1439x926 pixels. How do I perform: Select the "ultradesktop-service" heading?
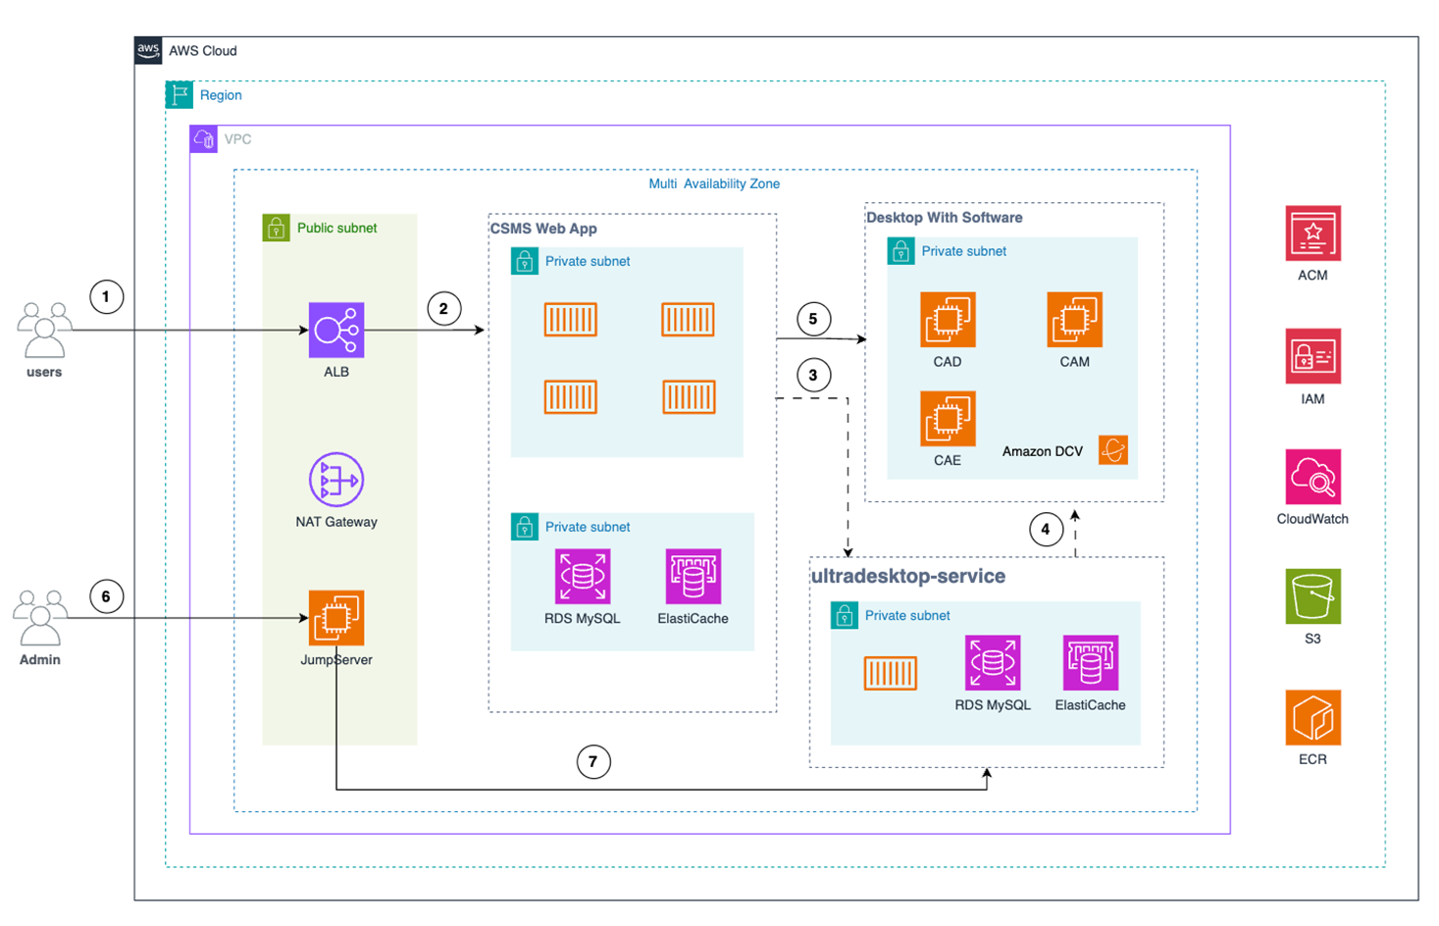coord(908,576)
